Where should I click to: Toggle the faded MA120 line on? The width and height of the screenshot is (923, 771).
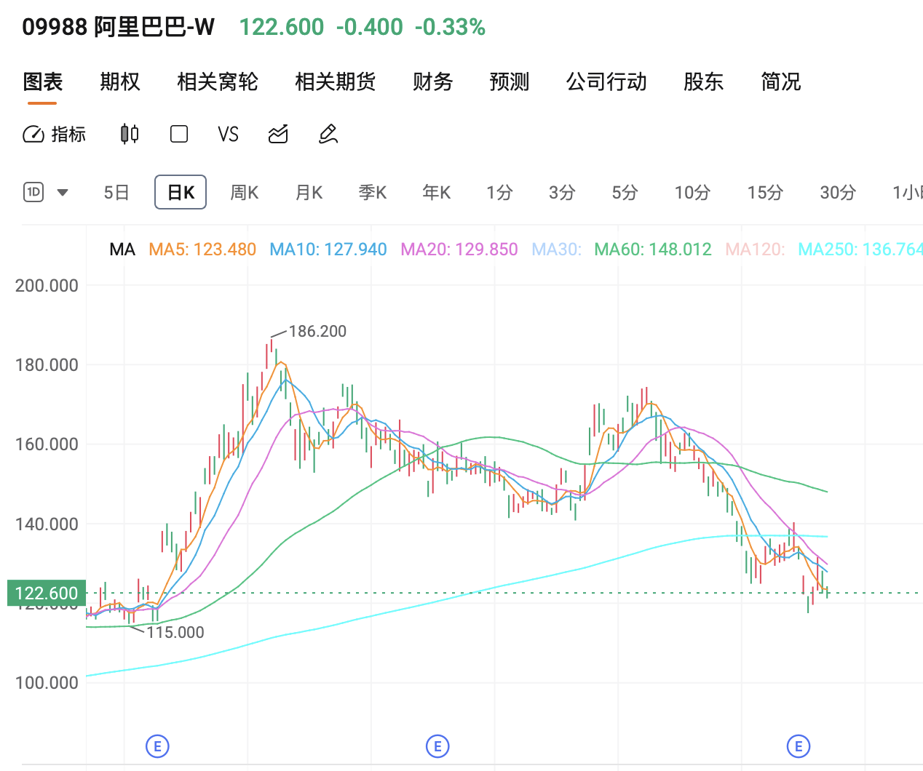(x=755, y=249)
